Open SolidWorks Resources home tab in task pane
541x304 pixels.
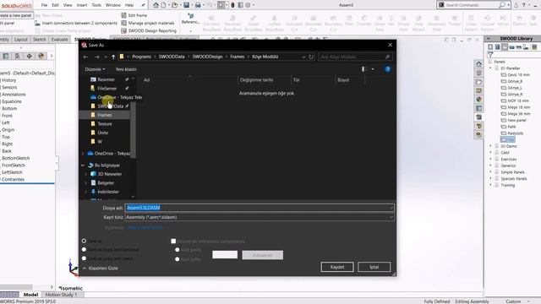click(x=478, y=64)
